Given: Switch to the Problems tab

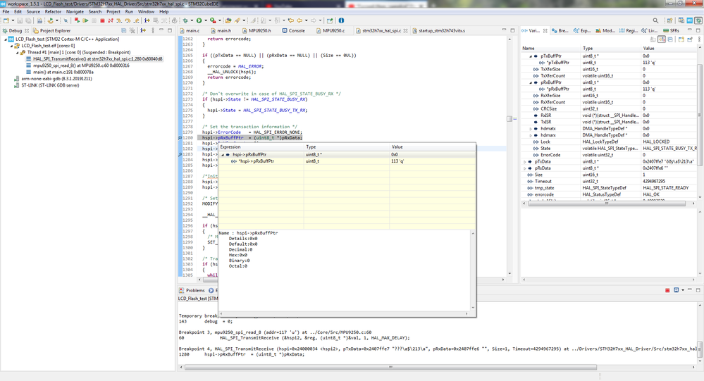Looking at the screenshot, I should click(194, 290).
